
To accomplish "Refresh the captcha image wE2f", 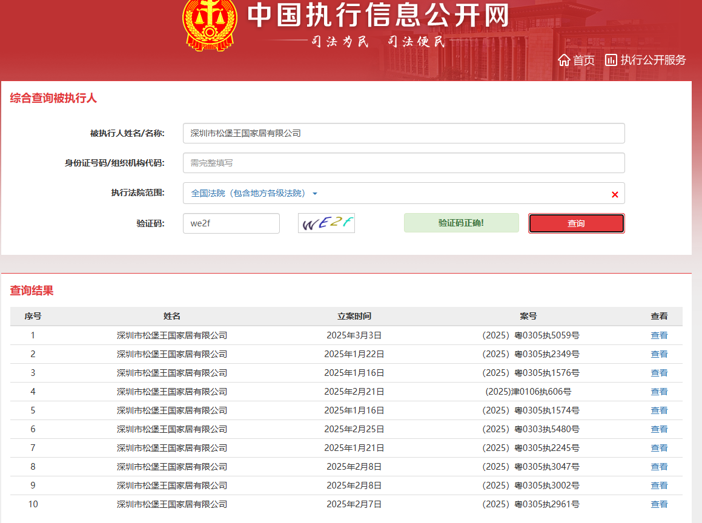I will 326,223.
